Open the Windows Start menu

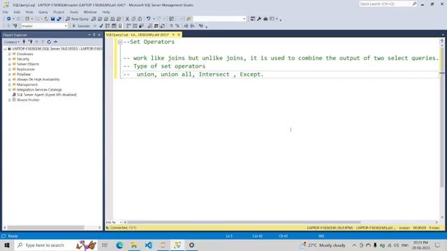click(x=7, y=245)
